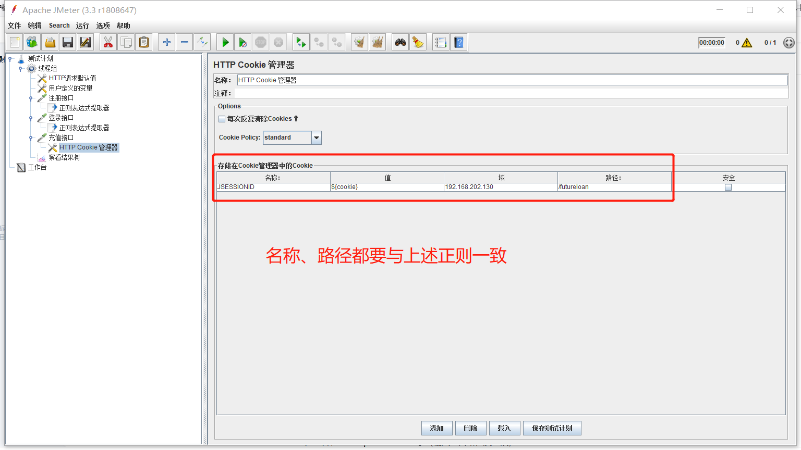Viewport: 801px width, 450px height.
Task: Click the Help question-mark icon
Action: [458, 42]
